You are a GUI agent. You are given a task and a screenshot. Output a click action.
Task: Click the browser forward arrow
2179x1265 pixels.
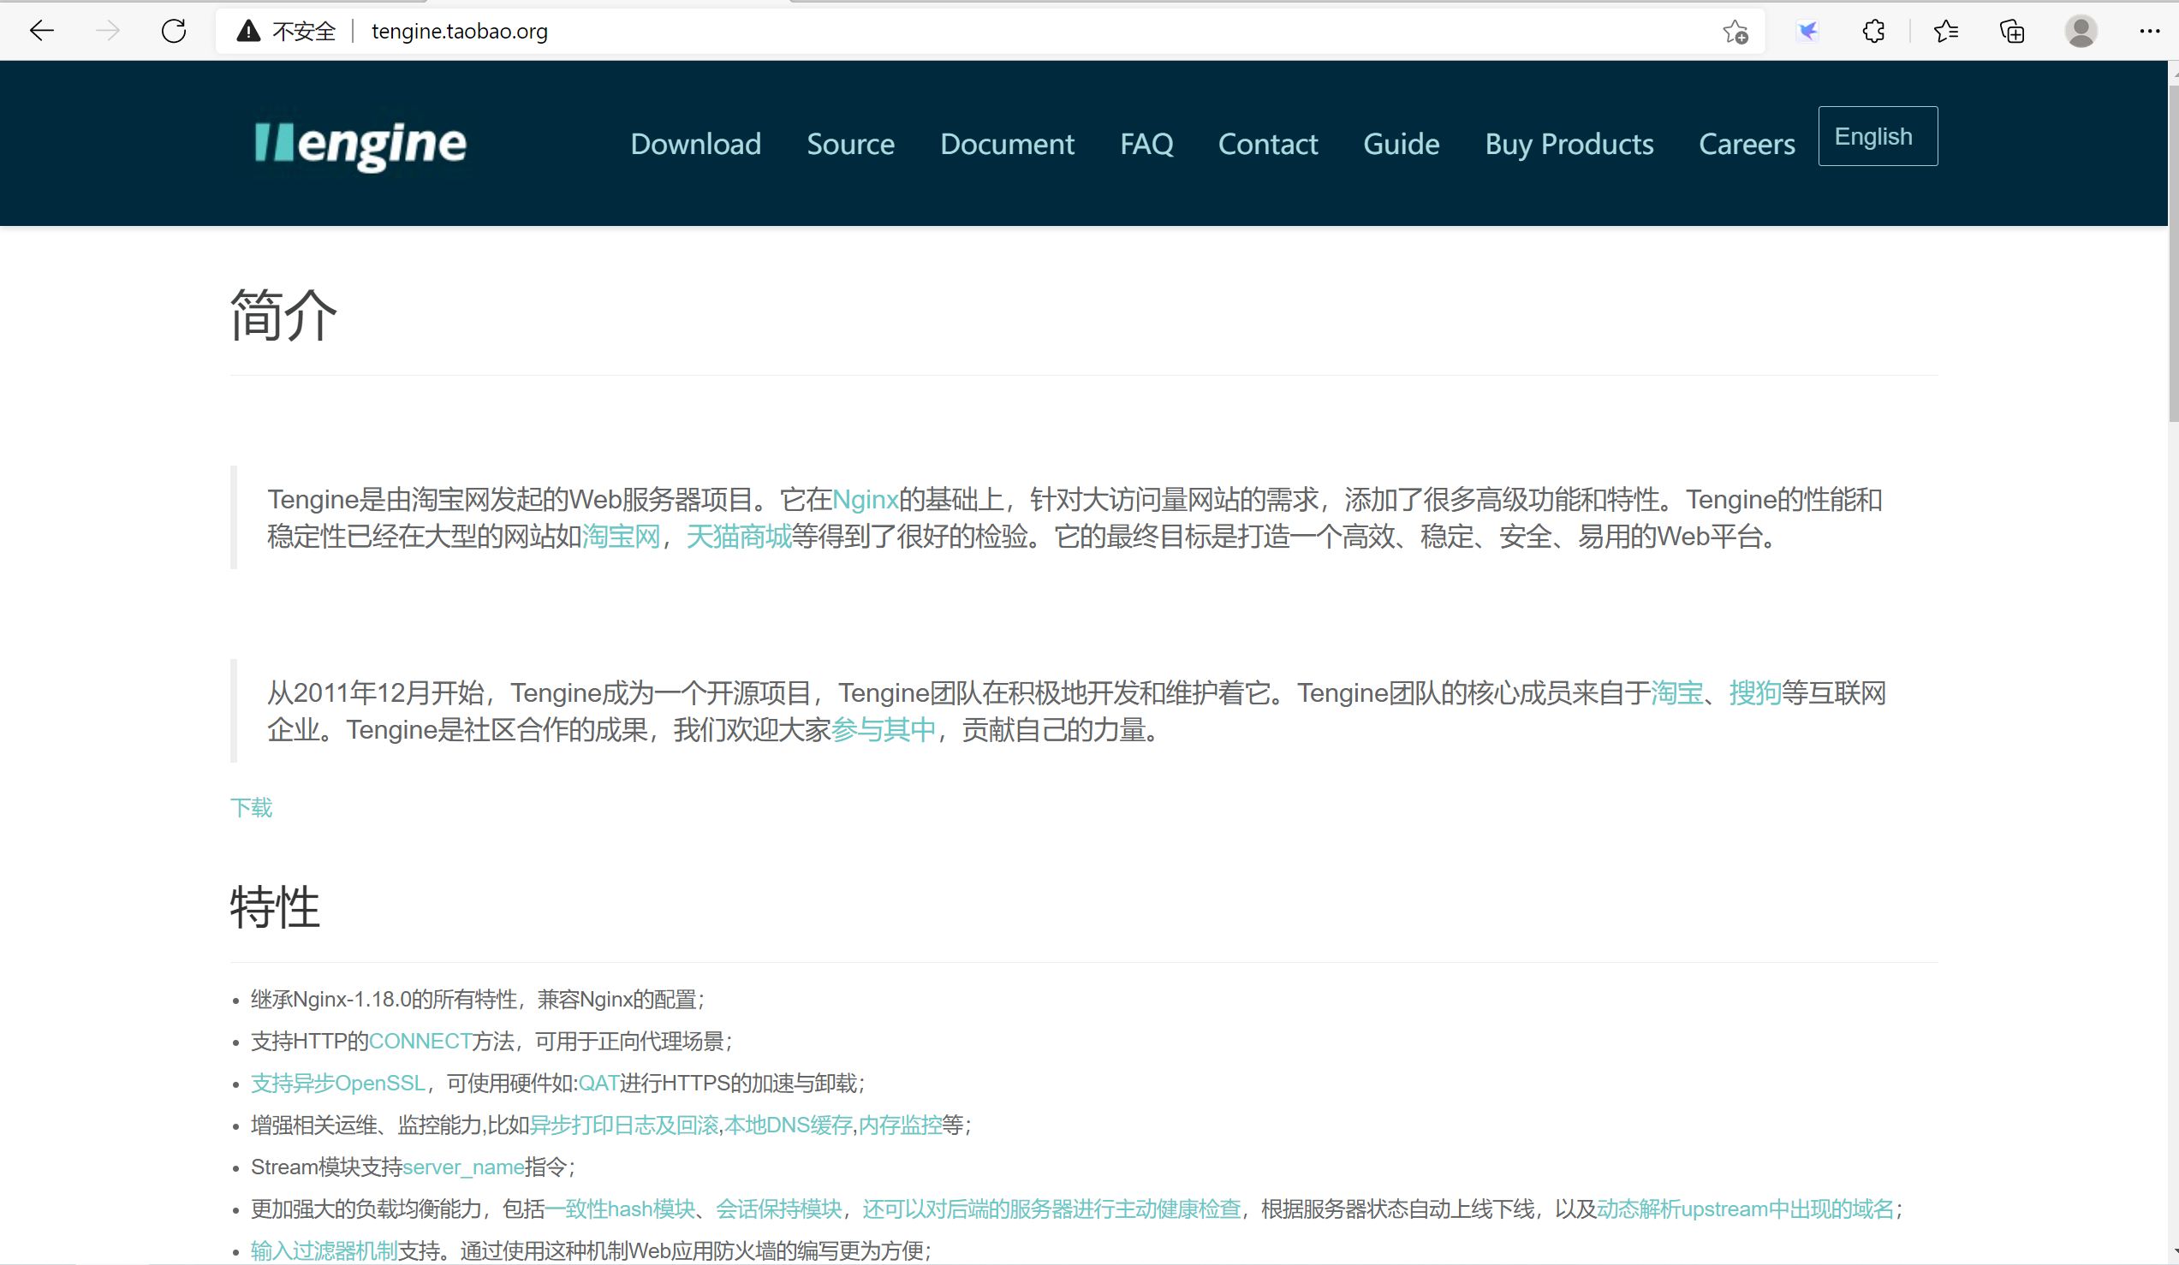[x=108, y=31]
